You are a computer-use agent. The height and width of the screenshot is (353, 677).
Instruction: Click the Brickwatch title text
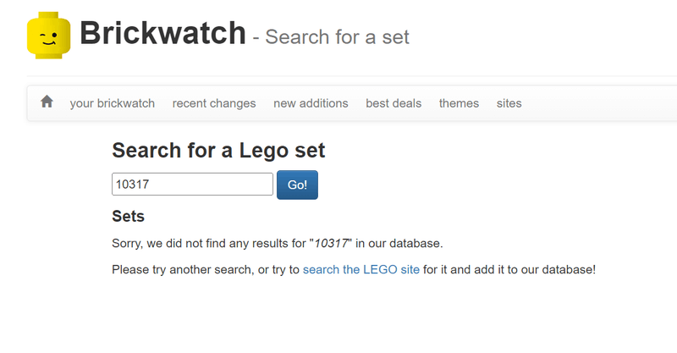pos(162,34)
